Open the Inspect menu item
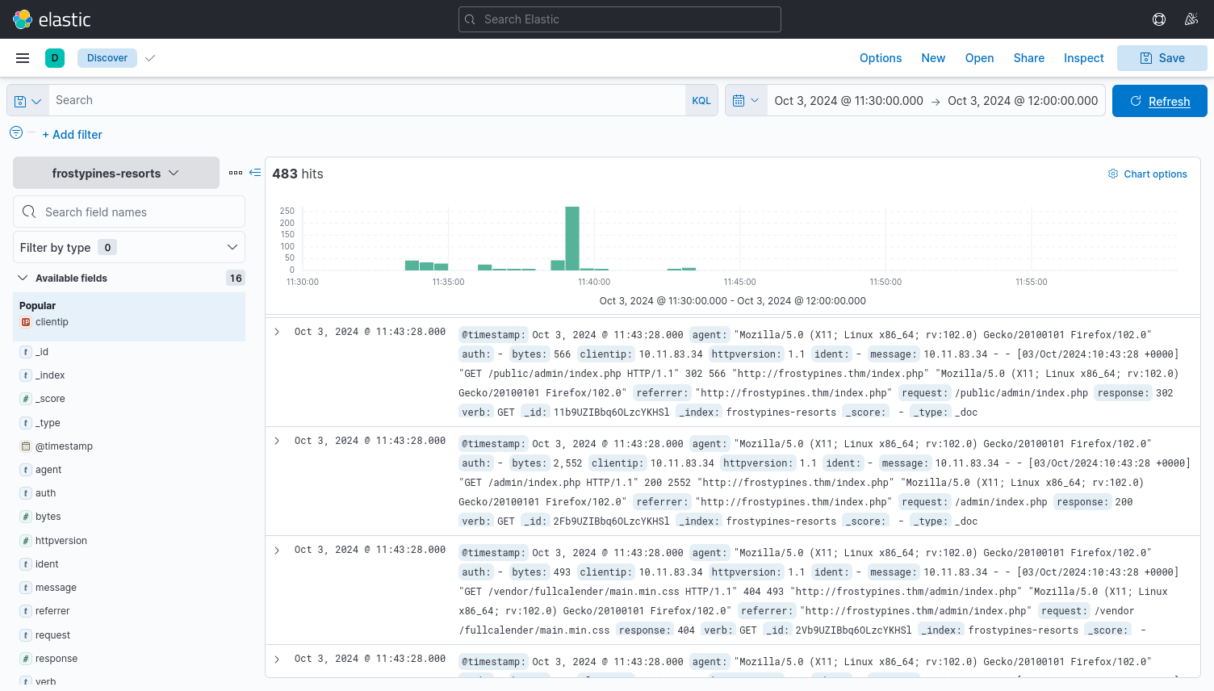The height and width of the screenshot is (691, 1214). tap(1084, 58)
